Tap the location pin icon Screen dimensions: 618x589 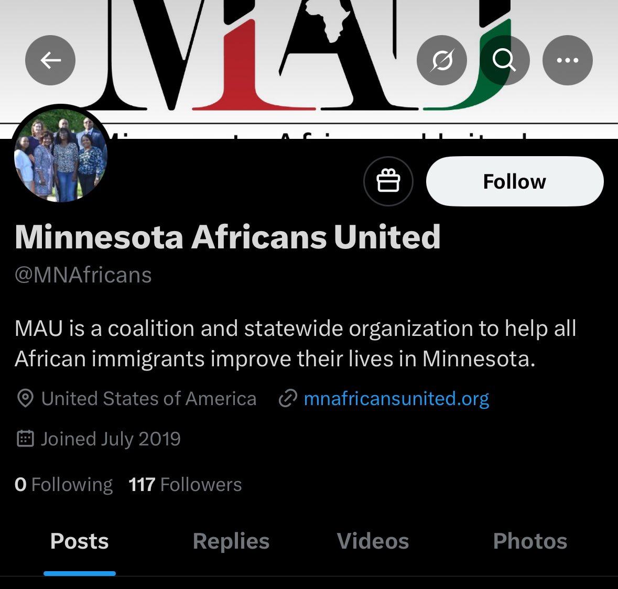tap(26, 398)
